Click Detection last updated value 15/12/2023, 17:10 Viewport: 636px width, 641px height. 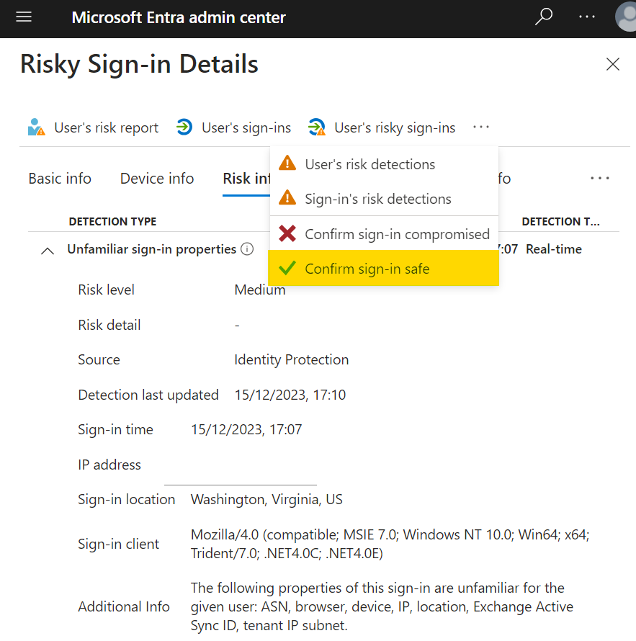pyautogui.click(x=290, y=395)
